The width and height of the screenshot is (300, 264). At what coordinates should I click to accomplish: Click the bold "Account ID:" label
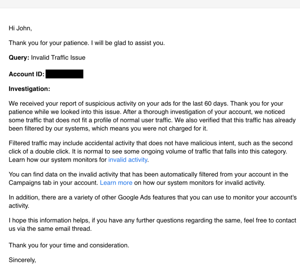26,74
